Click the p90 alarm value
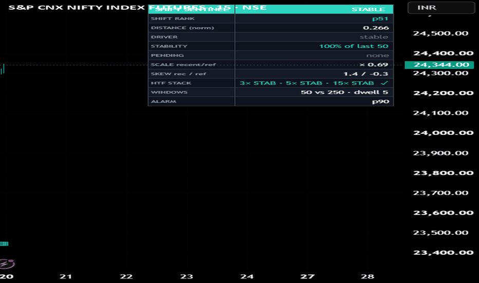The height and width of the screenshot is (283, 479). point(380,101)
